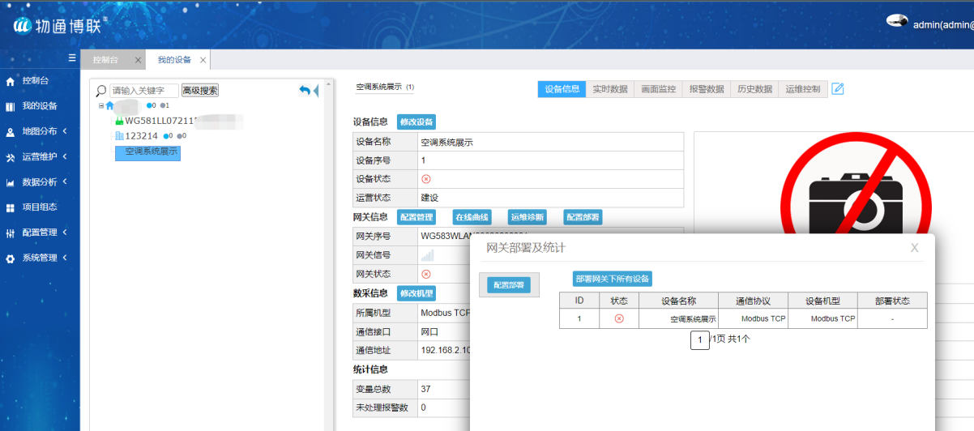Close the 网关部署及统计 dialog with the X
The image size is (974, 431).
tap(915, 248)
